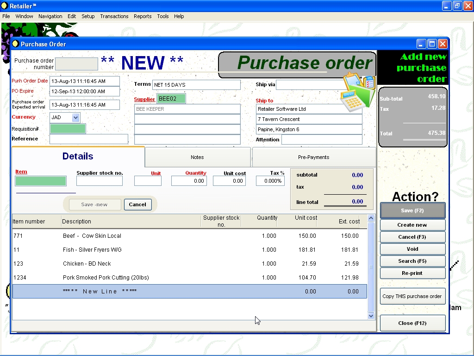Click the Retailer application icon in title bar

[4, 6]
